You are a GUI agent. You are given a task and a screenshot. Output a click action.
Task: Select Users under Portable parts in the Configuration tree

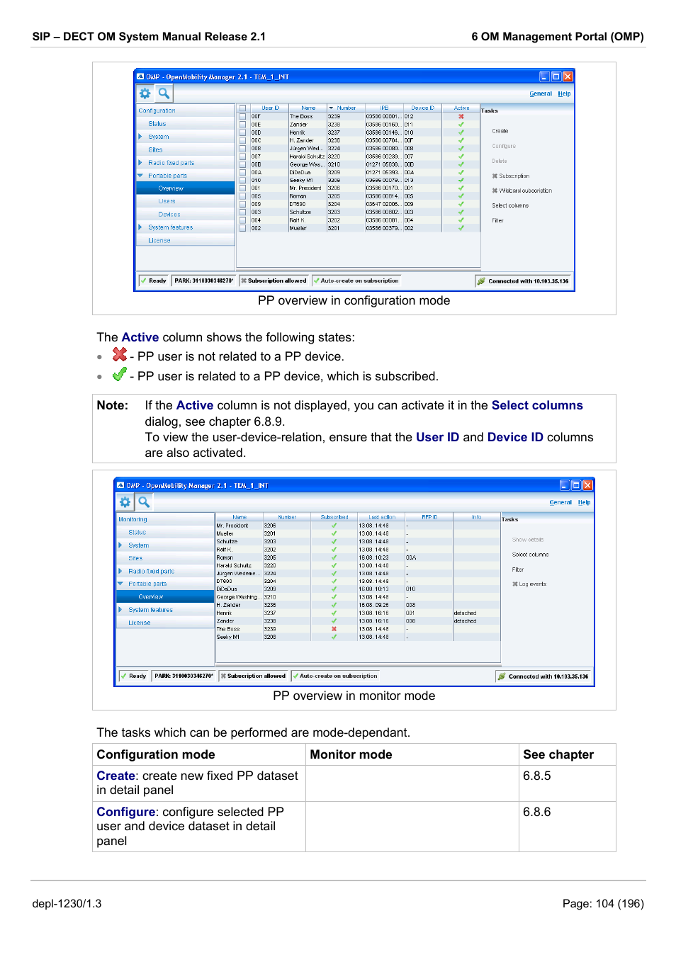(167, 201)
